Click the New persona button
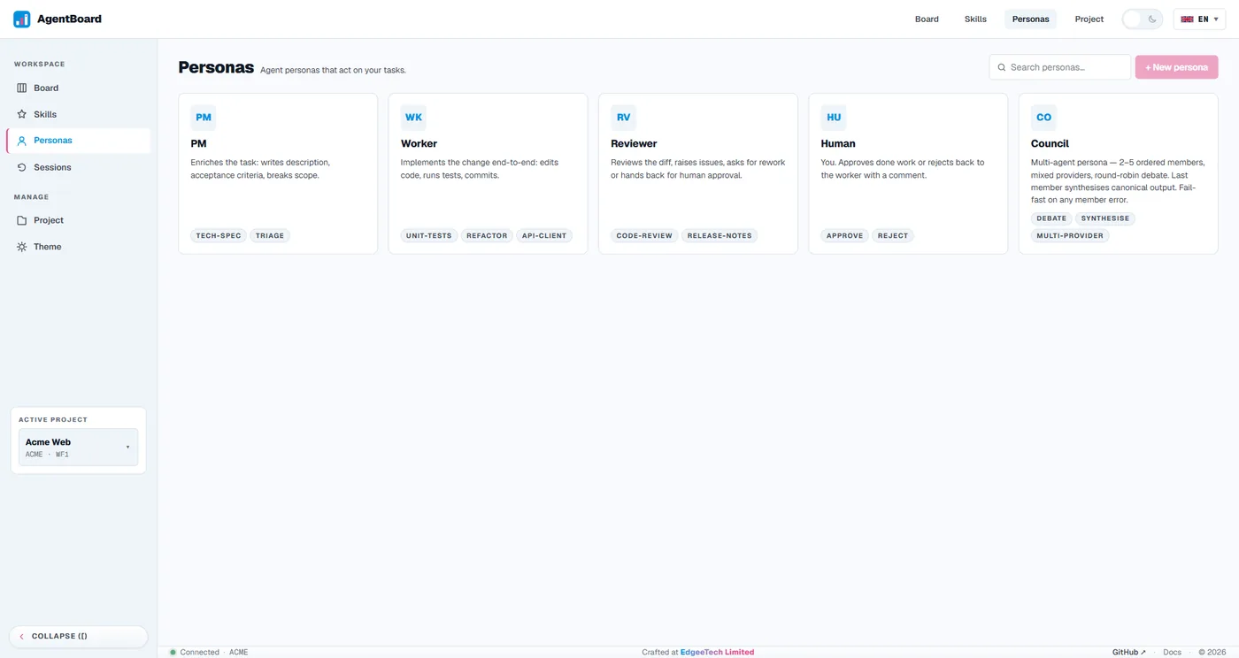The width and height of the screenshot is (1239, 658). pyautogui.click(x=1176, y=67)
